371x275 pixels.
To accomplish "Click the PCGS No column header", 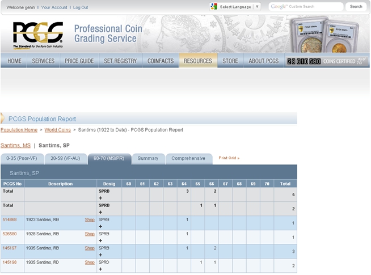I will [x=12, y=184].
